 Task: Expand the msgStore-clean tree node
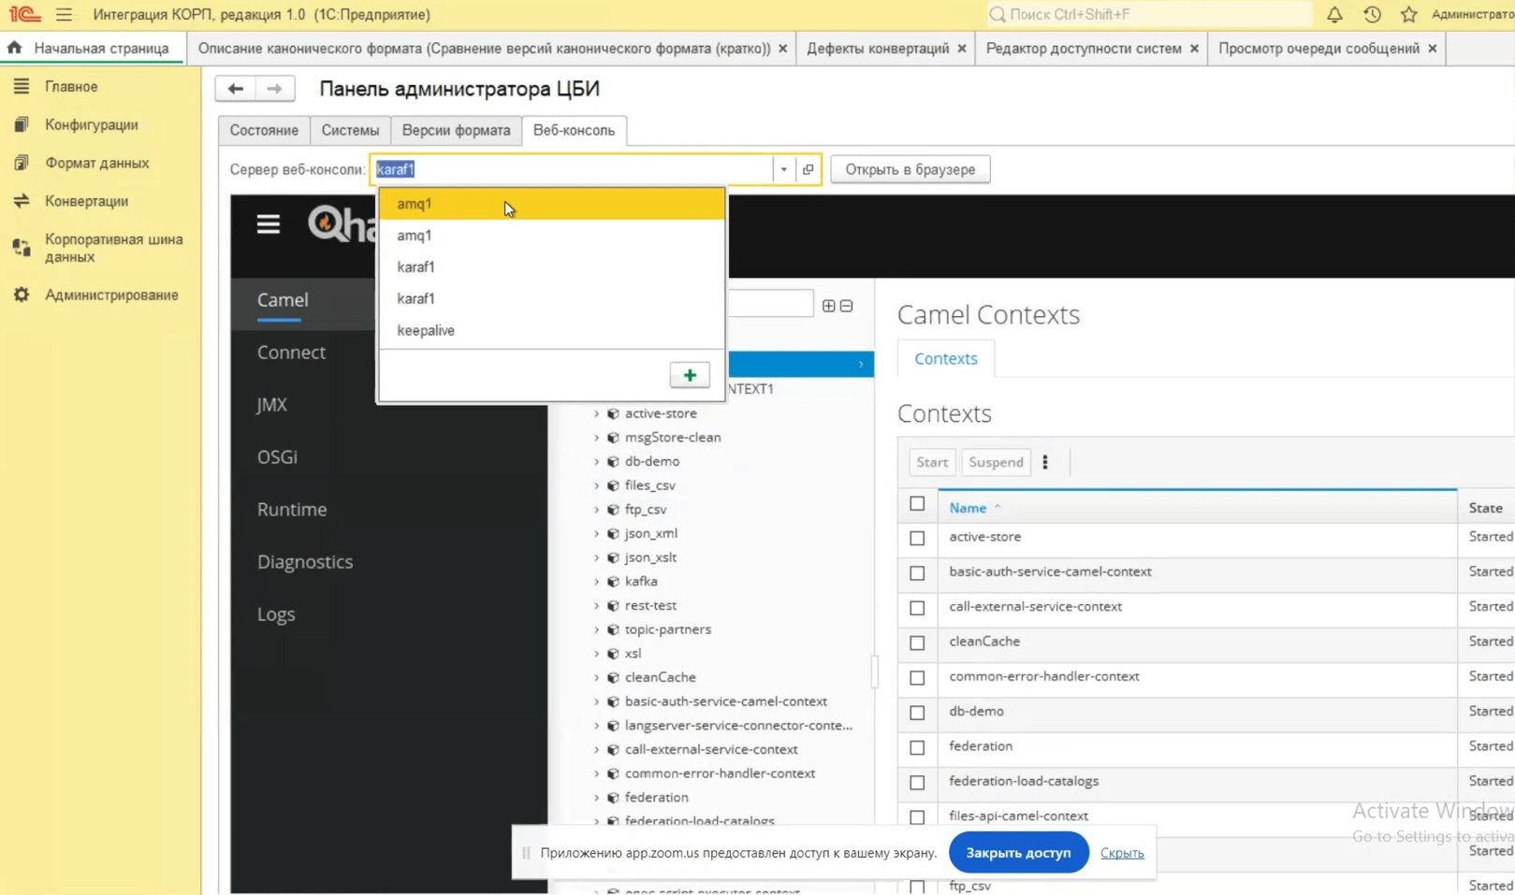click(x=596, y=438)
